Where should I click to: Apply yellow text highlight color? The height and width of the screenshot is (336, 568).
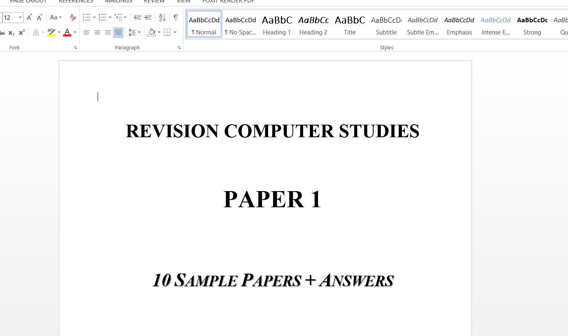click(51, 32)
